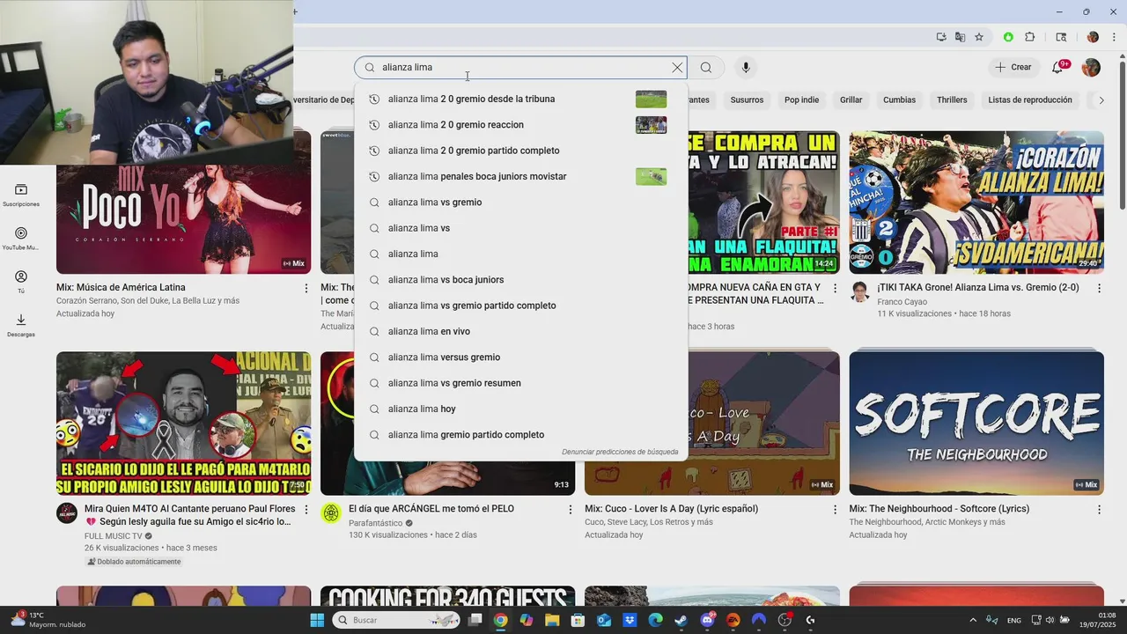This screenshot has width=1127, height=634.
Task: Select the Pop indie category chip
Action: pos(801,100)
